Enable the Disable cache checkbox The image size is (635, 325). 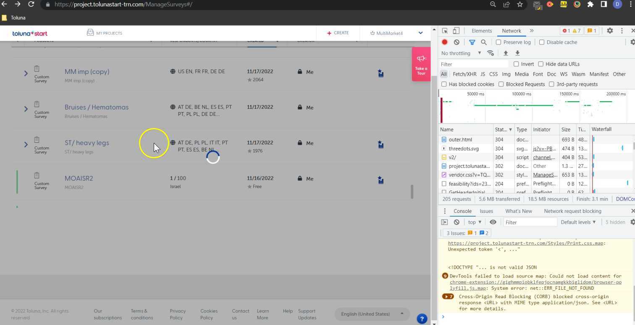pyautogui.click(x=542, y=42)
